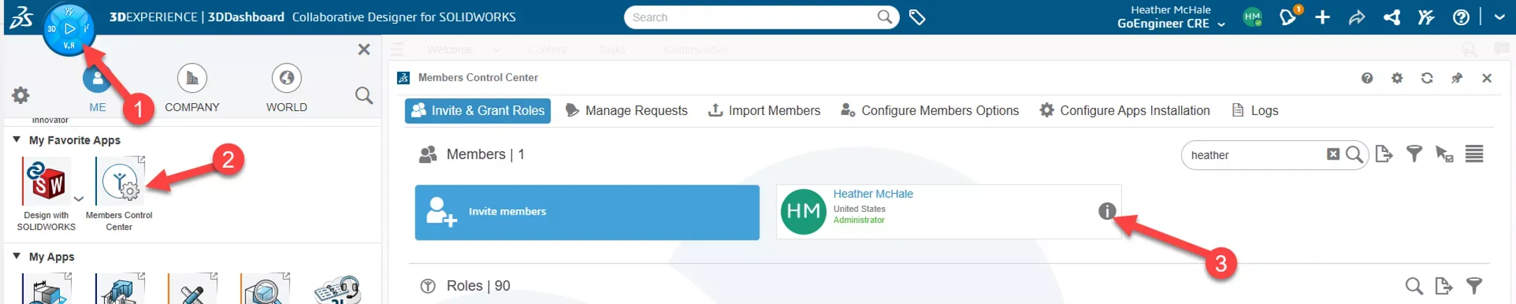This screenshot has height=304, width=1516.
Task: Click the share arrow icon
Action: tap(1357, 17)
